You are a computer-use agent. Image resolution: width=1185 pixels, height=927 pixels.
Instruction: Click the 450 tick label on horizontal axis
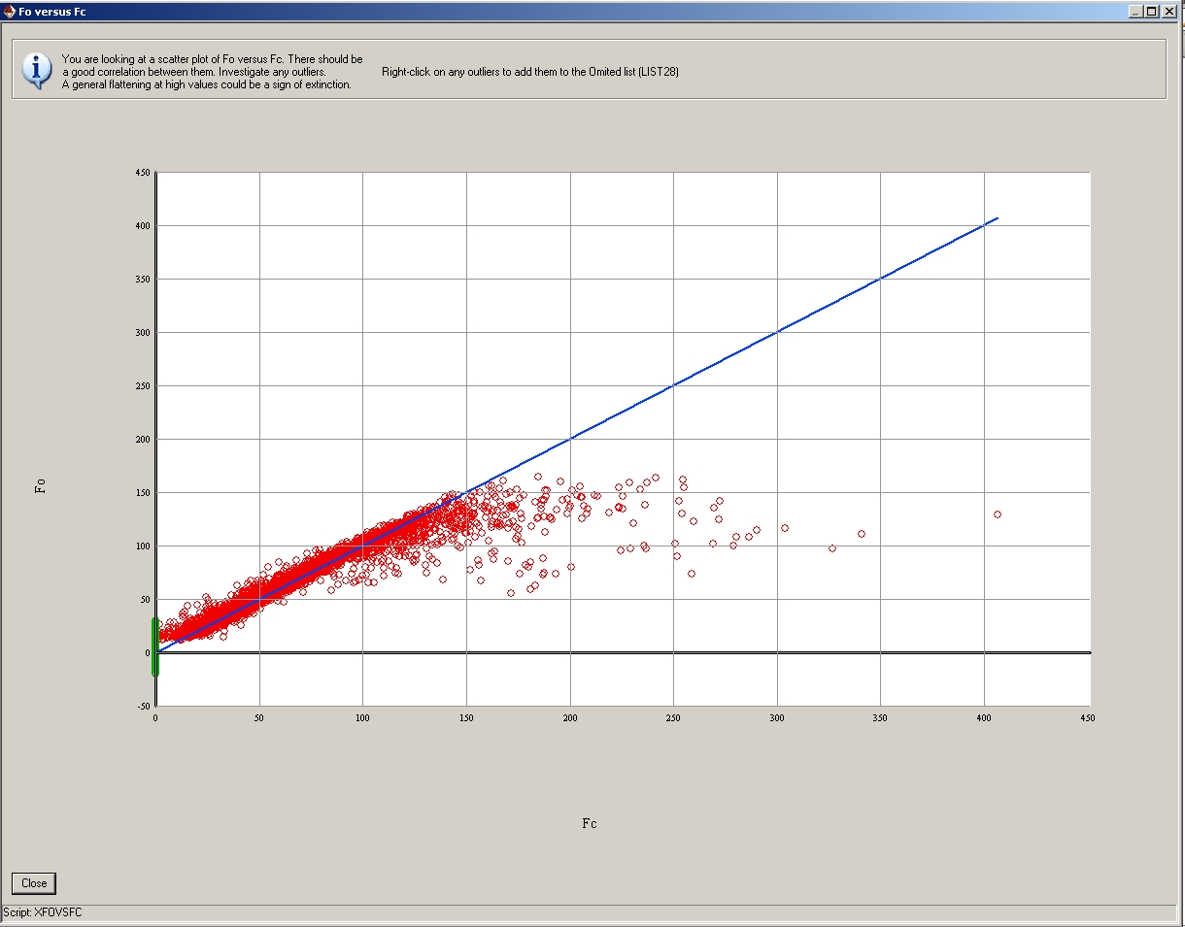(x=1088, y=718)
